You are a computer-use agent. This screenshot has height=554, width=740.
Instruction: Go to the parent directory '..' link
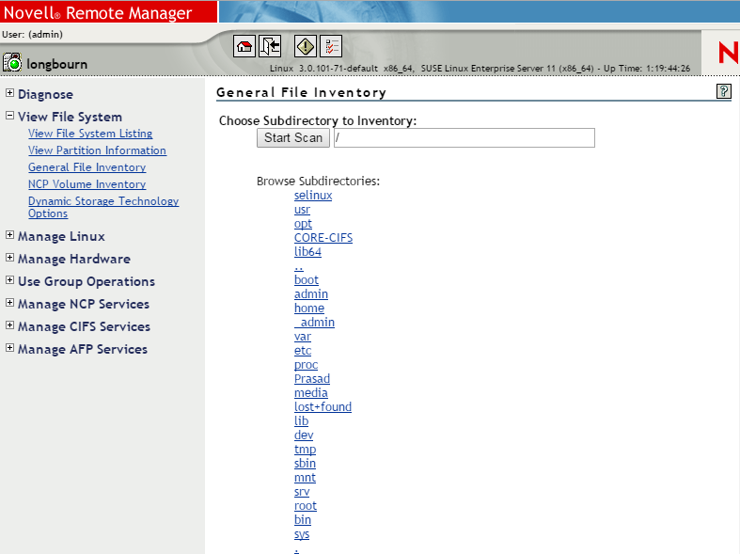pos(299,267)
